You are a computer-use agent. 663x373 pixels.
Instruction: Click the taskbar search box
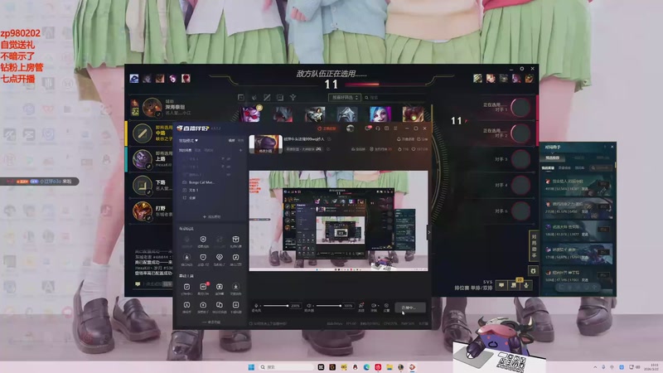(287, 367)
